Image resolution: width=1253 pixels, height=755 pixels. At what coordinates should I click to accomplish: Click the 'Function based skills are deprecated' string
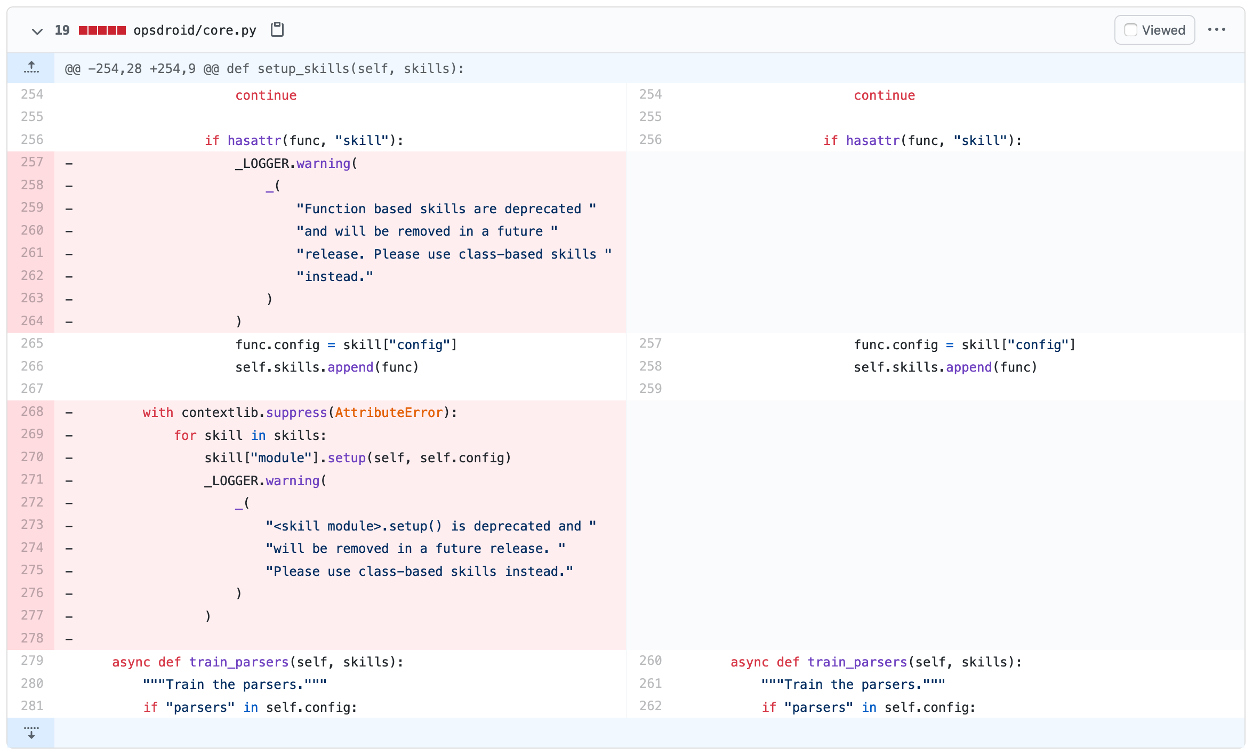tap(446, 209)
